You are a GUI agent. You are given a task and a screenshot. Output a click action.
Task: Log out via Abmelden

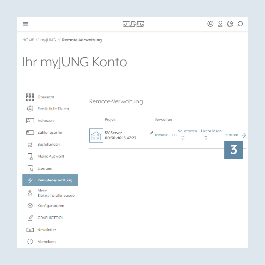pos(47,242)
